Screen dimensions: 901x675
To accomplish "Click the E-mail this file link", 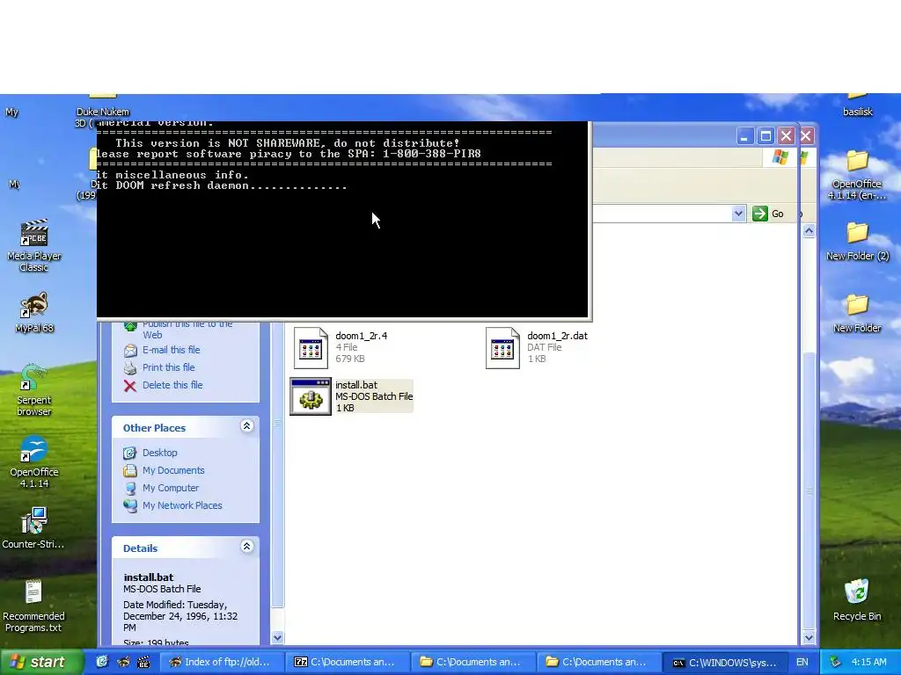I will (x=172, y=350).
